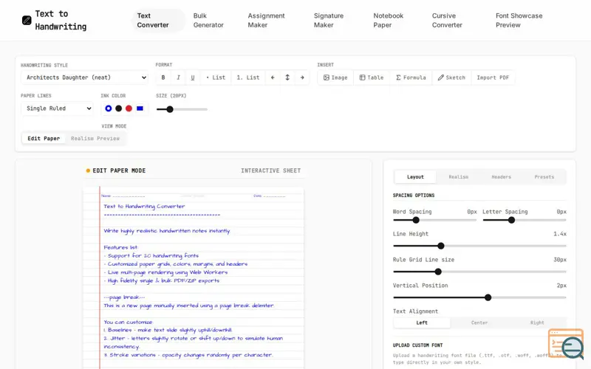Insert a numbered list

coord(248,77)
